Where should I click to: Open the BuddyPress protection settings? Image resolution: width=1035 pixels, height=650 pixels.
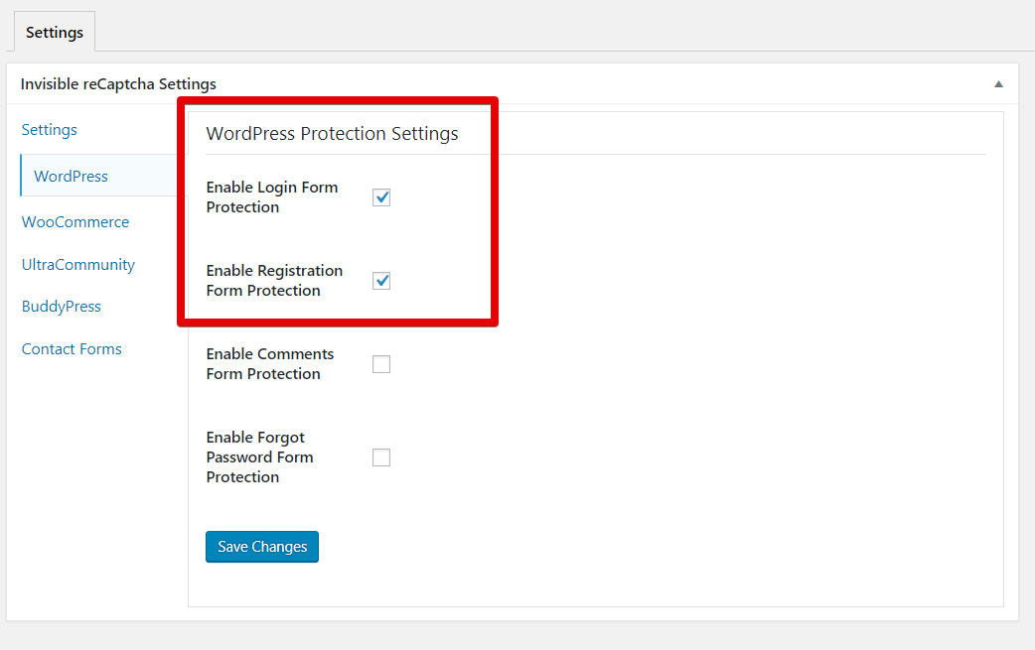pyautogui.click(x=61, y=306)
